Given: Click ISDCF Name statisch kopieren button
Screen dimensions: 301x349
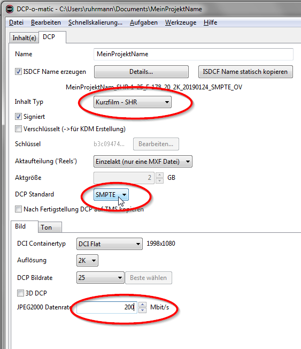Looking at the screenshot, I should [245, 72].
